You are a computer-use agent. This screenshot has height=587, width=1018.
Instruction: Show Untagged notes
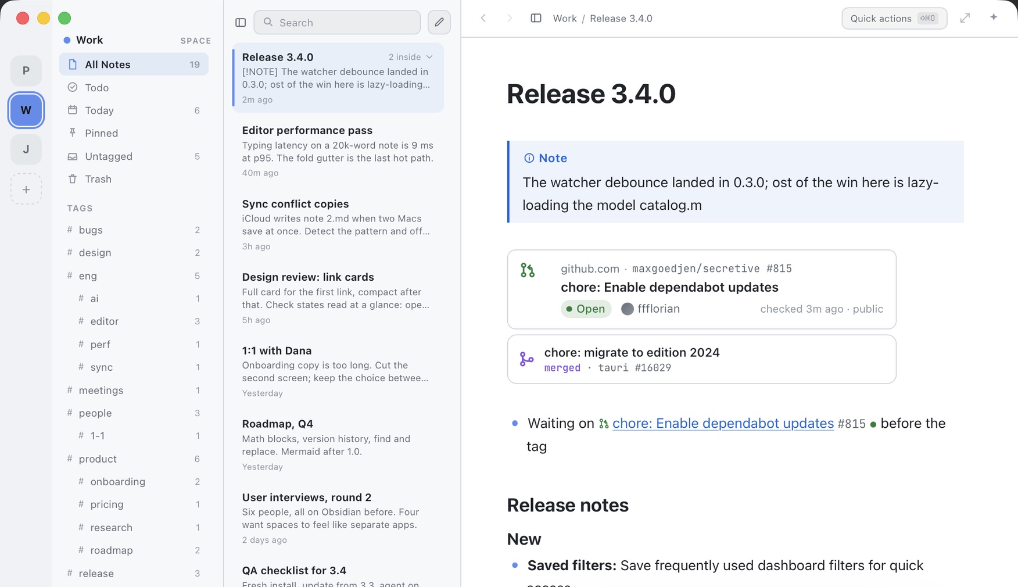pyautogui.click(x=134, y=156)
